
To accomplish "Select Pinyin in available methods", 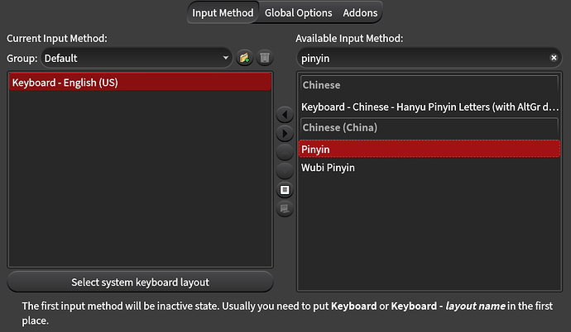I will pos(423,149).
